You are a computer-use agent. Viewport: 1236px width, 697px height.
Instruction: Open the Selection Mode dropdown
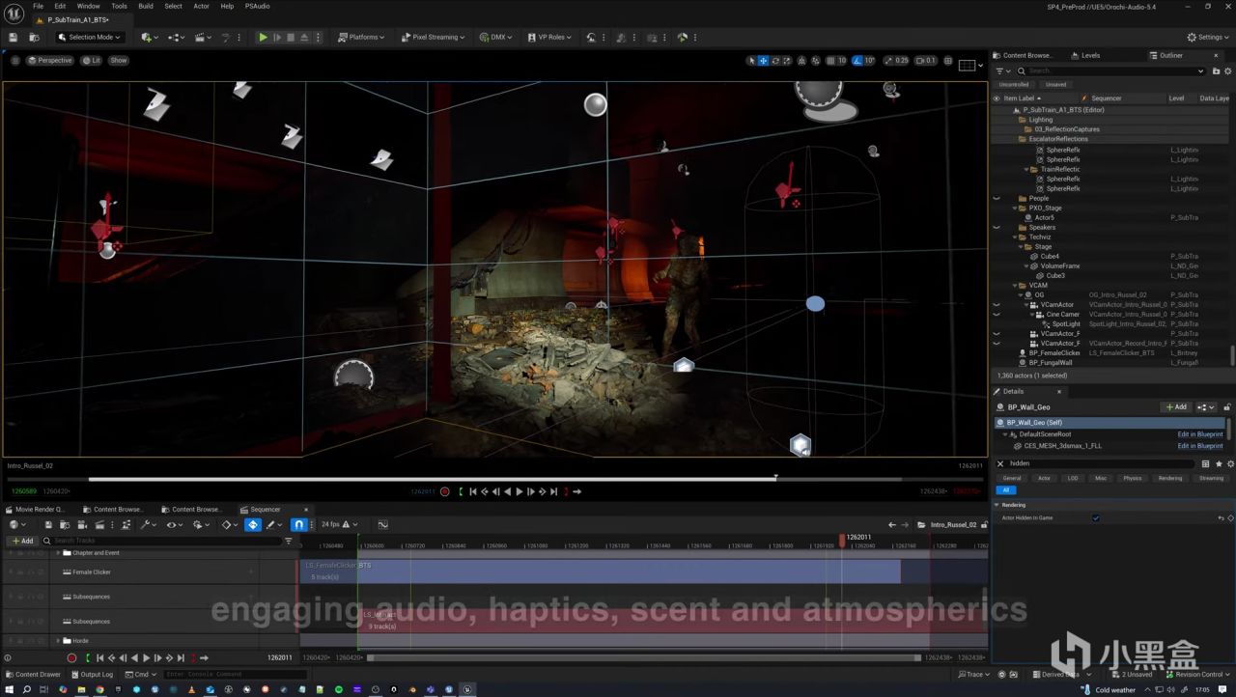point(89,37)
